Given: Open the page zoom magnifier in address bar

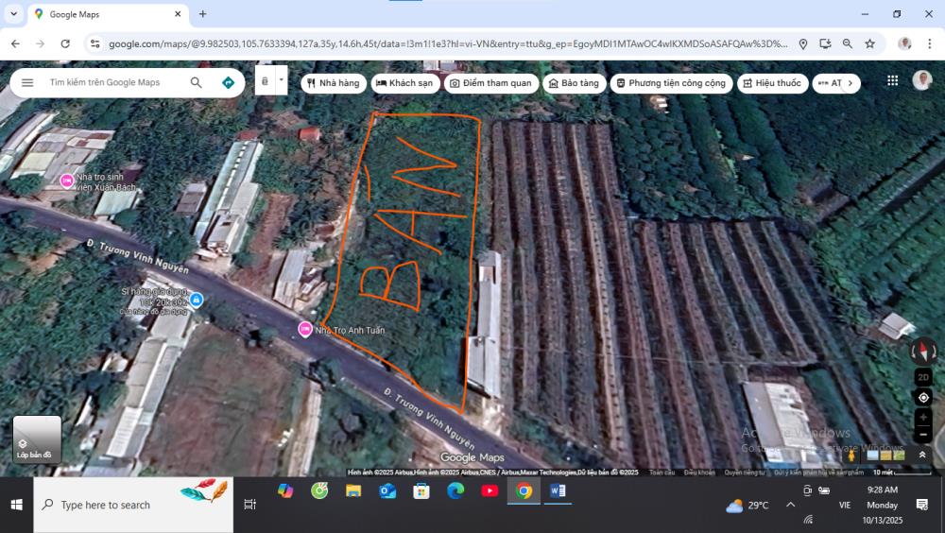Looking at the screenshot, I should pyautogui.click(x=848, y=43).
